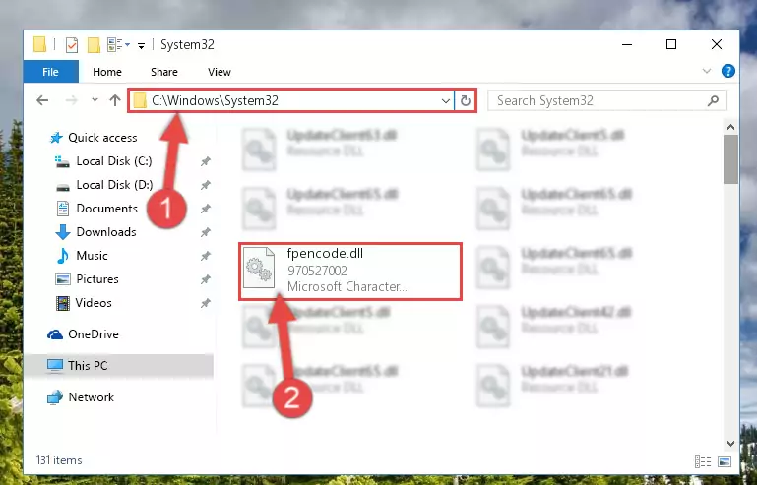Close the System32 window
This screenshot has height=485, width=757.
(x=717, y=45)
